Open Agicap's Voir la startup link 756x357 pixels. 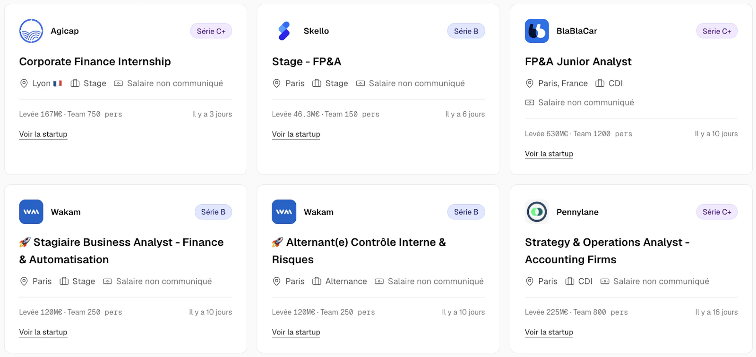point(43,134)
